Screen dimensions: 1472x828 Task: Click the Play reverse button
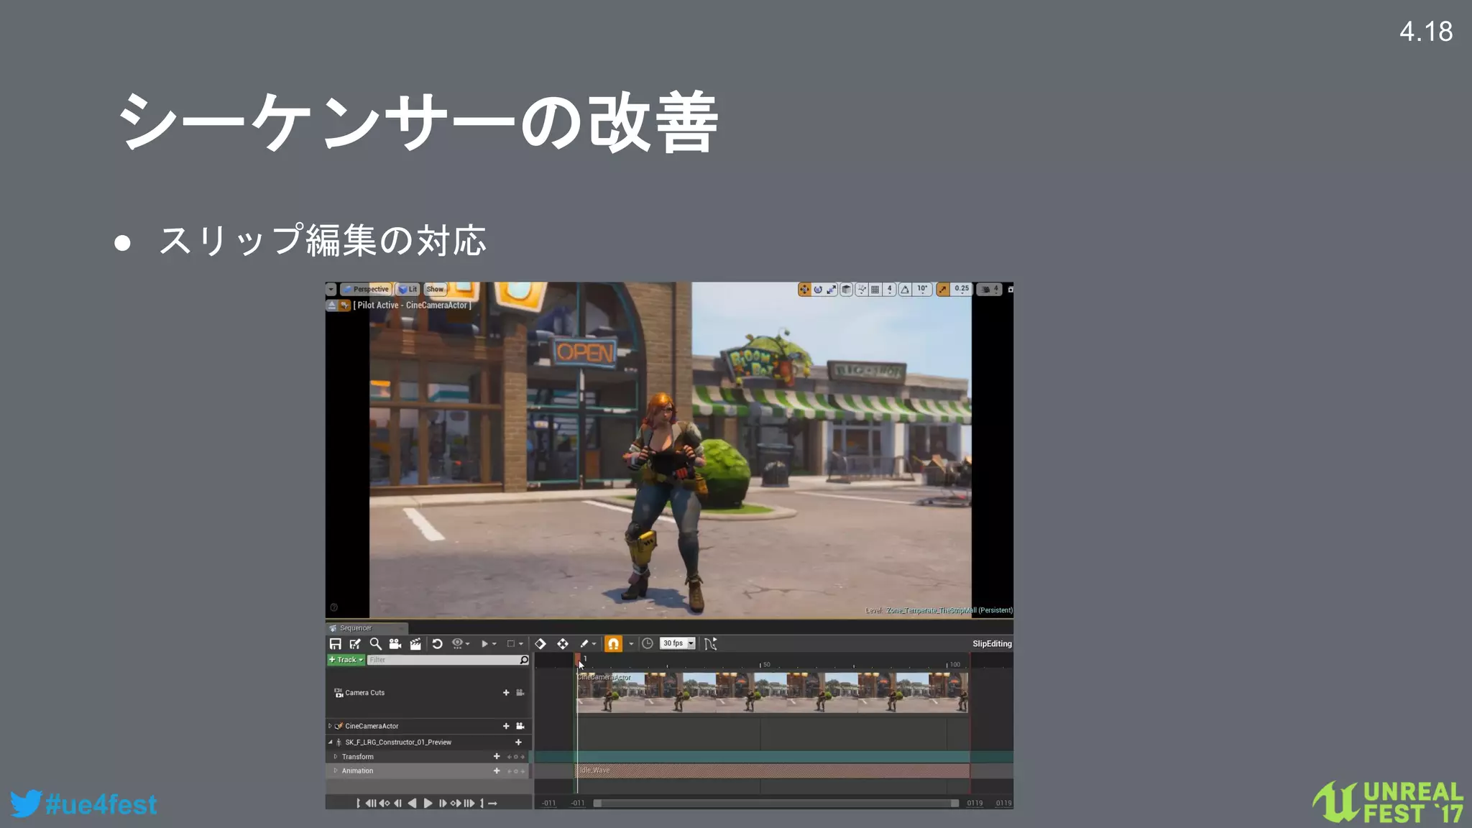click(413, 804)
